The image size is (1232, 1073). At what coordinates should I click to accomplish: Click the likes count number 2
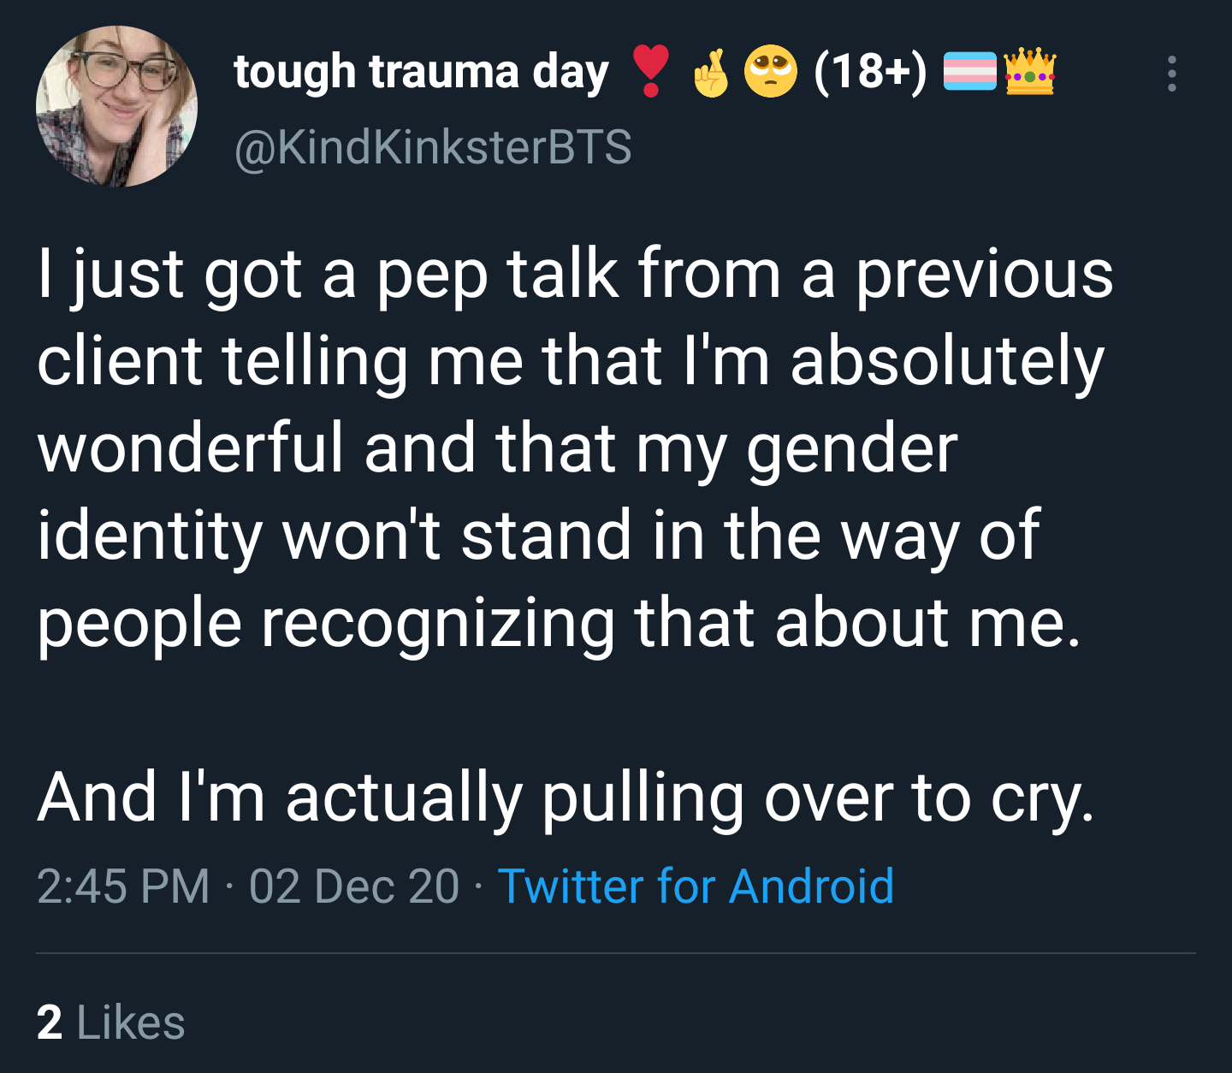pyautogui.click(x=50, y=1023)
